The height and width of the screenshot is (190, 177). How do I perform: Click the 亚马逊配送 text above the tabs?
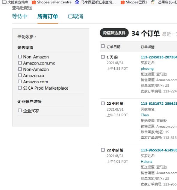pyautogui.click(x=22, y=8)
